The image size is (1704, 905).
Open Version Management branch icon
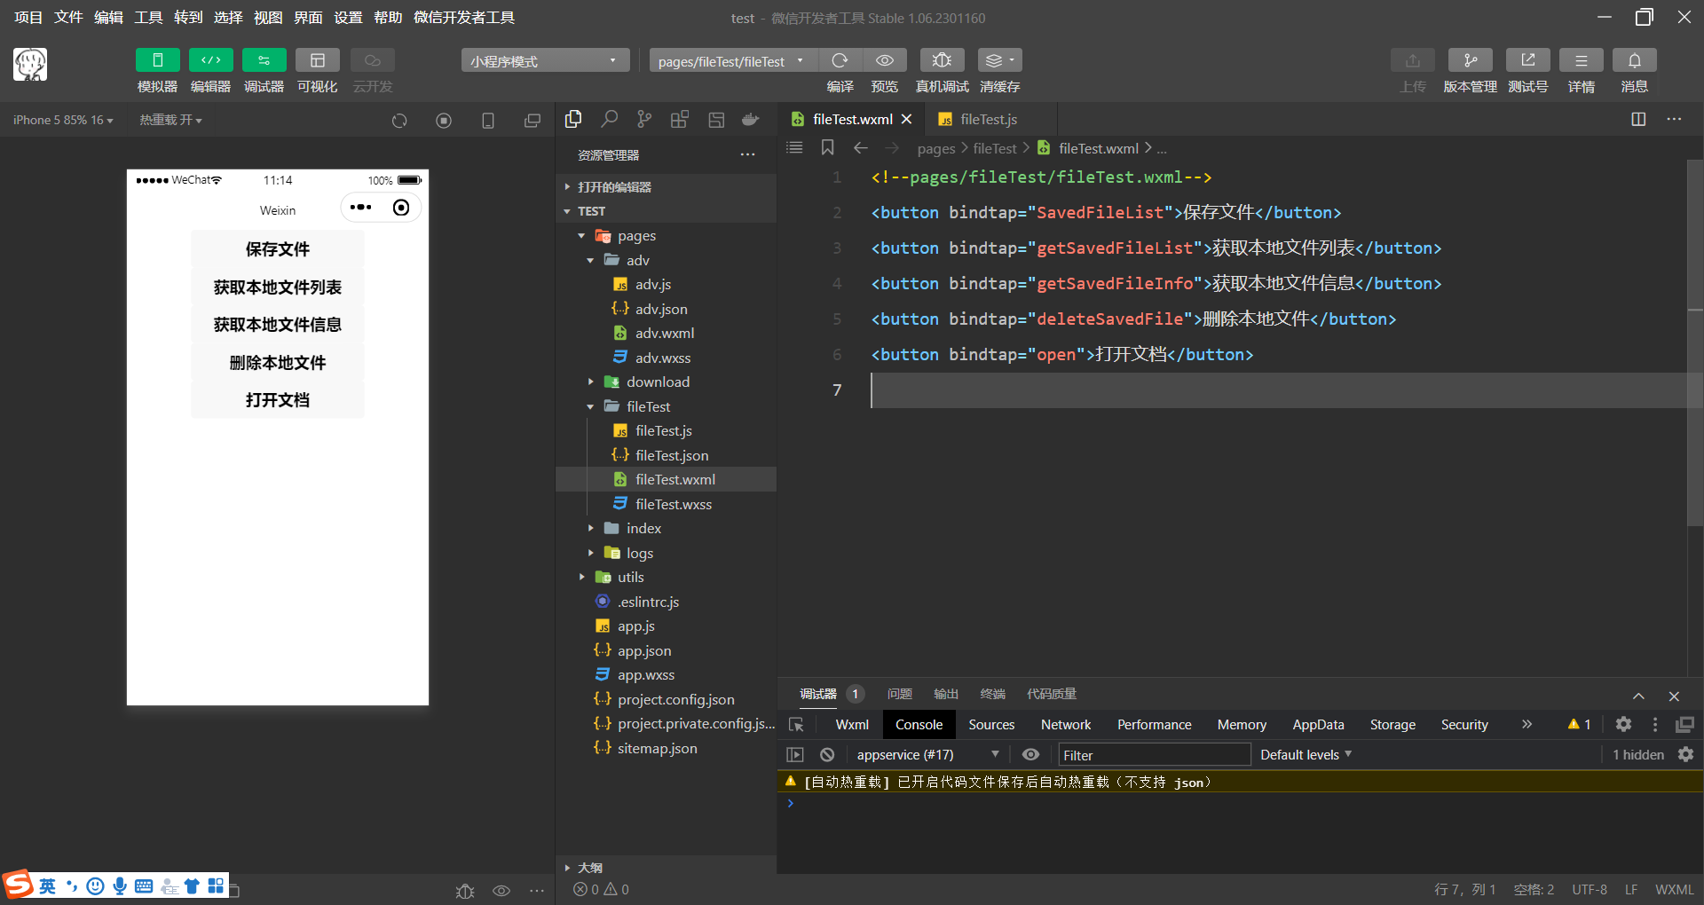pyautogui.click(x=1471, y=60)
